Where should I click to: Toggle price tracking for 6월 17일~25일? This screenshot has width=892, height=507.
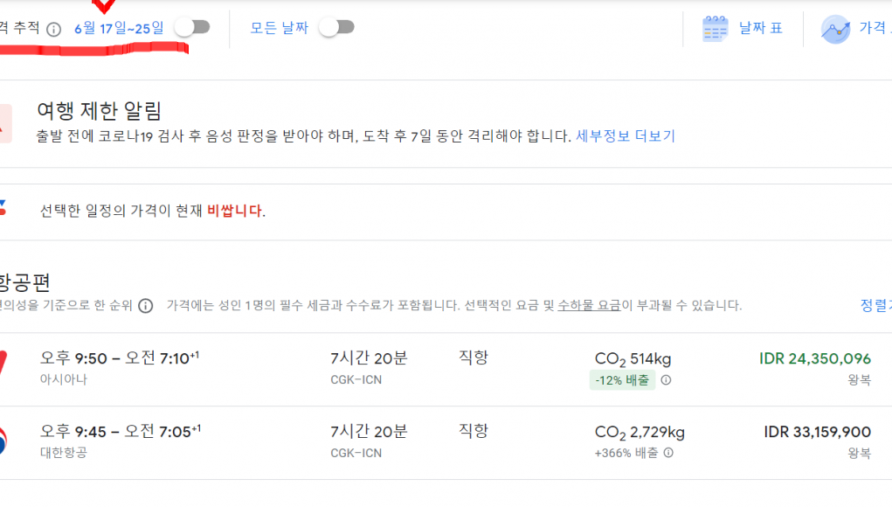pos(192,27)
